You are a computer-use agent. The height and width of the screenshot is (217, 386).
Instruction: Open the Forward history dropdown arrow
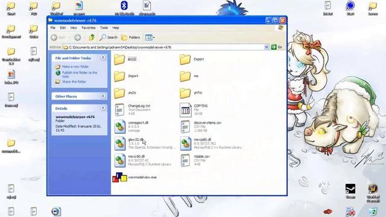[x=84, y=37]
